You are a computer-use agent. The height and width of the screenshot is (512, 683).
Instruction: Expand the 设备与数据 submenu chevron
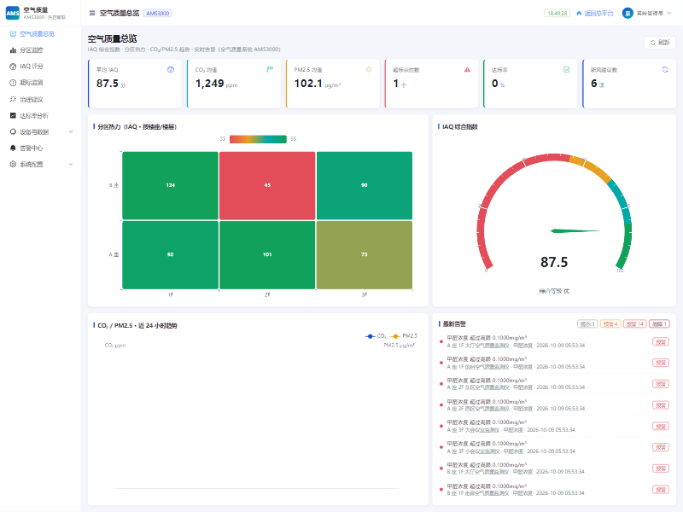(x=71, y=132)
